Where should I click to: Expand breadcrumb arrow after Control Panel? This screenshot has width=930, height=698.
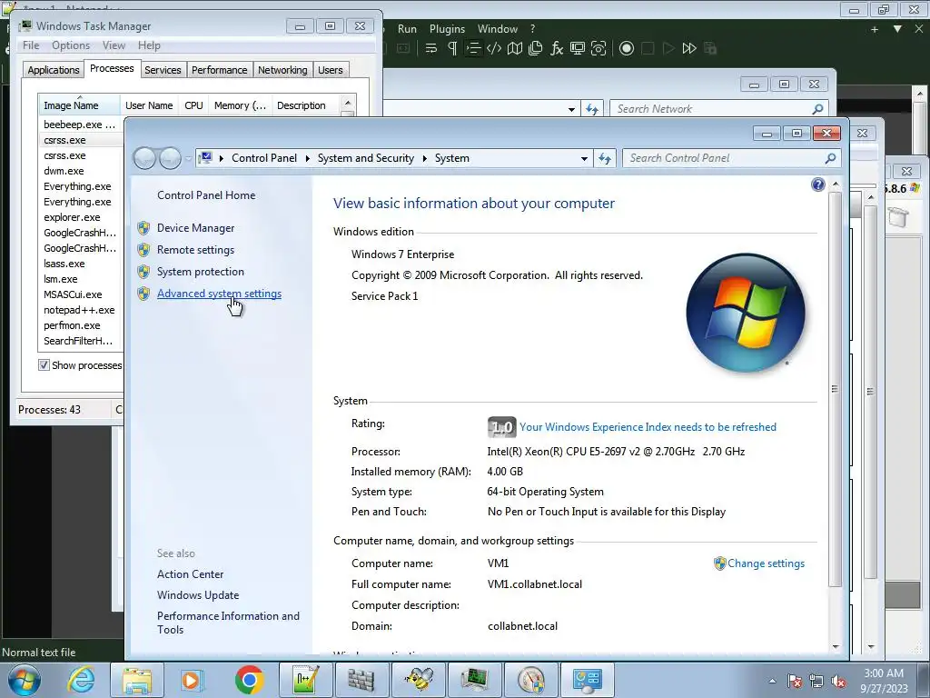[x=307, y=158]
